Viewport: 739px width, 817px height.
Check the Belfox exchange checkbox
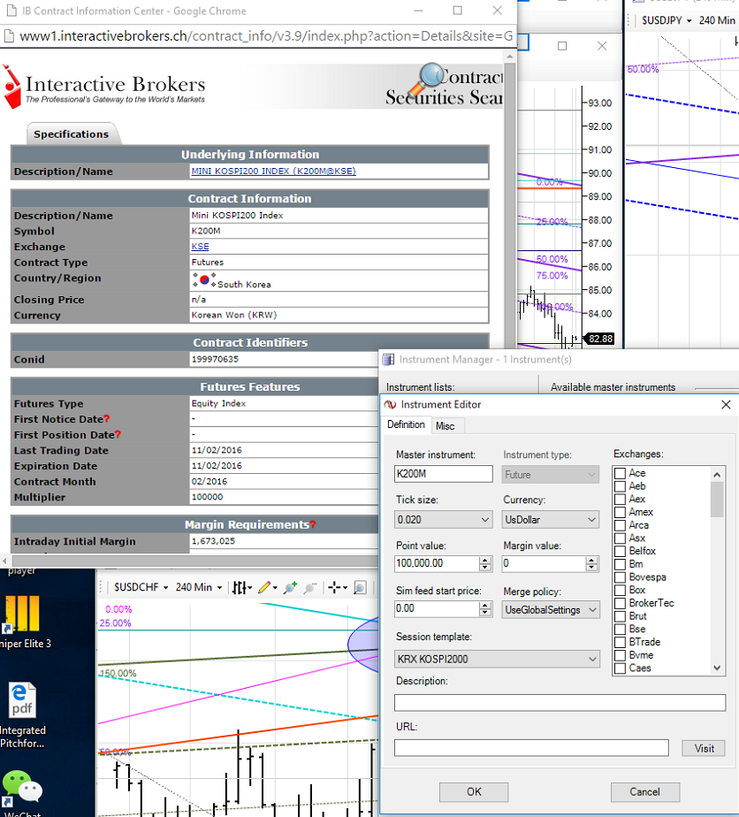[x=620, y=551]
